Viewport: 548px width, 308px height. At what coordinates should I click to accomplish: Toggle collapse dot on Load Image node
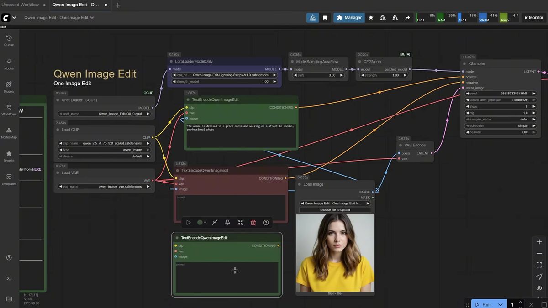click(299, 184)
